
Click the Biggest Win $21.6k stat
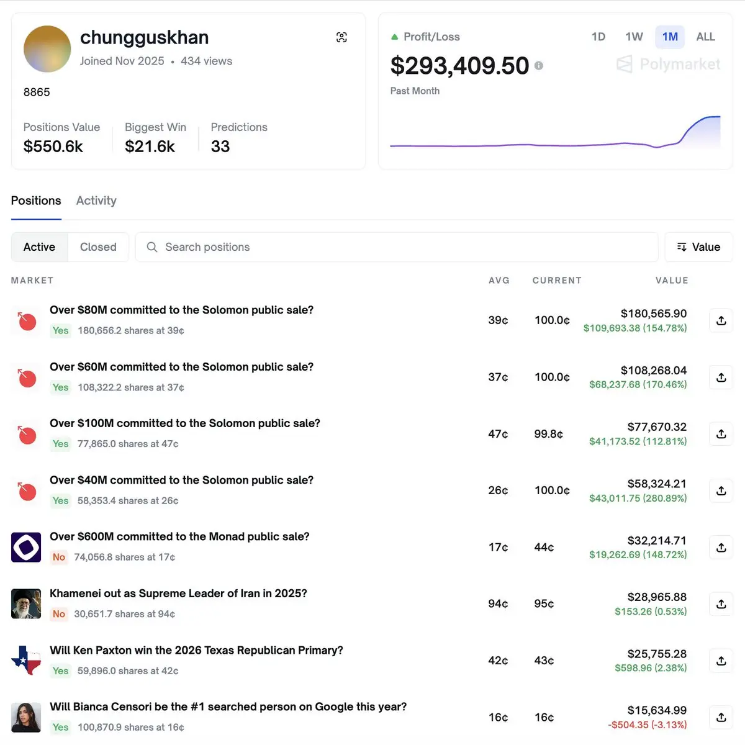[x=155, y=137]
